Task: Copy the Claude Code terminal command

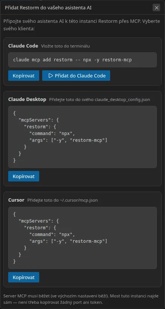Action: [24, 76]
